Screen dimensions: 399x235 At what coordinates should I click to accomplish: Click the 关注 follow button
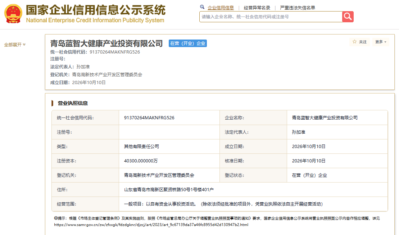pyautogui.click(x=359, y=42)
